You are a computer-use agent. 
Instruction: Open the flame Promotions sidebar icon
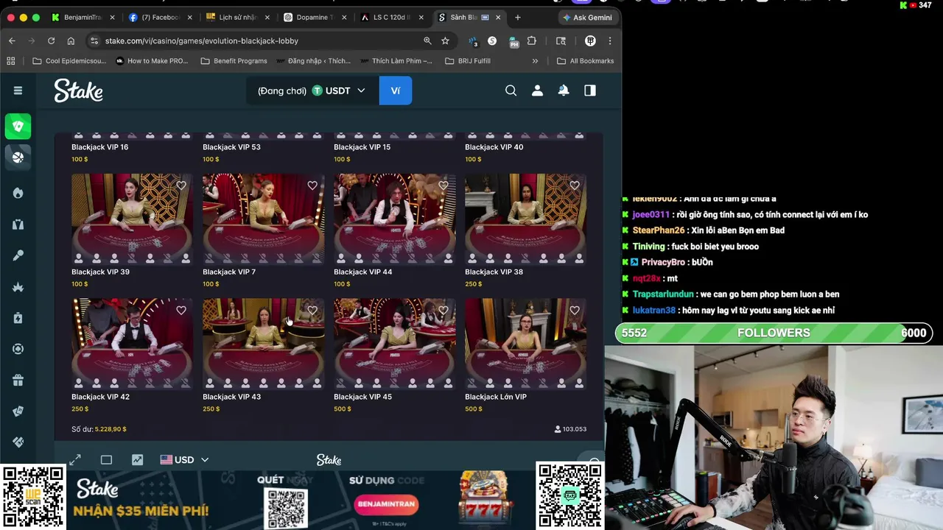(18, 193)
